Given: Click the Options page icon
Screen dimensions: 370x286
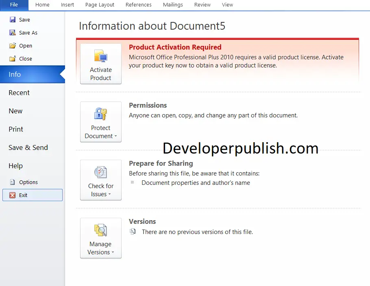Looking at the screenshot, I should (13, 182).
